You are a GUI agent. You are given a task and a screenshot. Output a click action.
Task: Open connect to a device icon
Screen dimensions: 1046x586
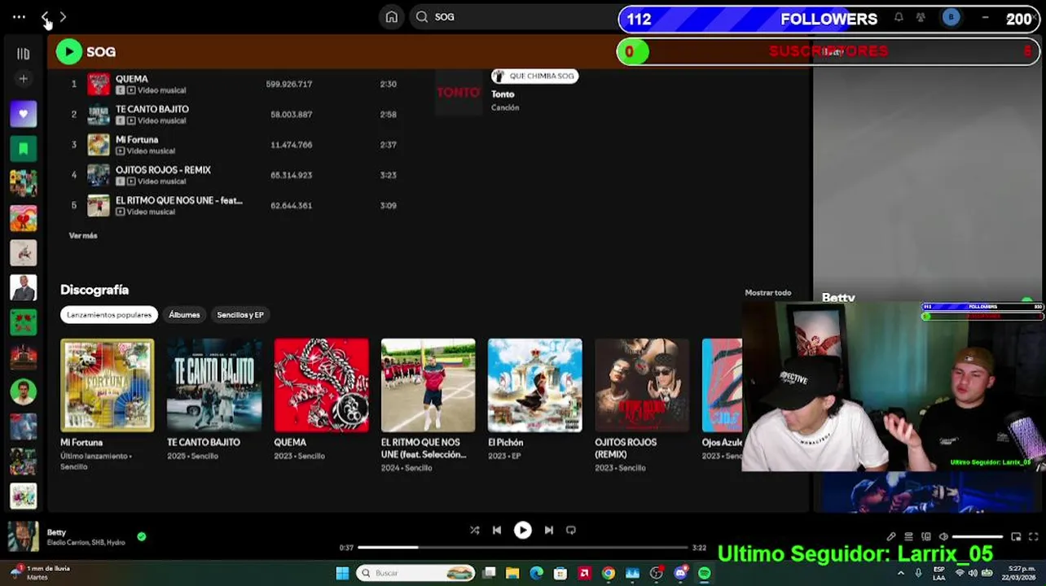926,536
